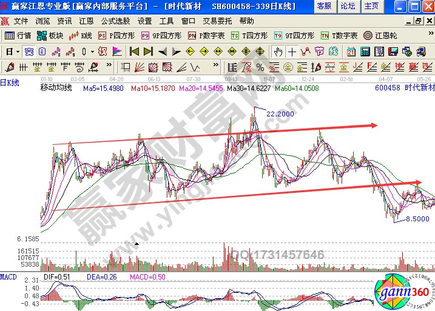Expand the 日 period dropdown arrow

pos(18,52)
